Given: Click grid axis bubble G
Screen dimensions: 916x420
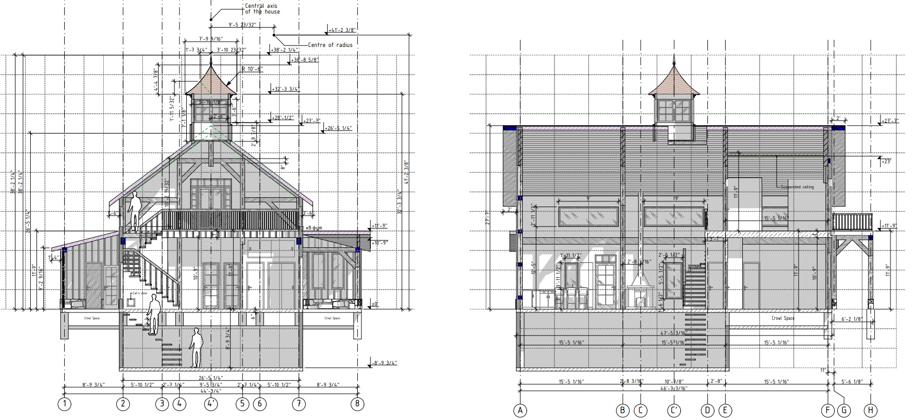Looking at the screenshot, I should [843, 411].
